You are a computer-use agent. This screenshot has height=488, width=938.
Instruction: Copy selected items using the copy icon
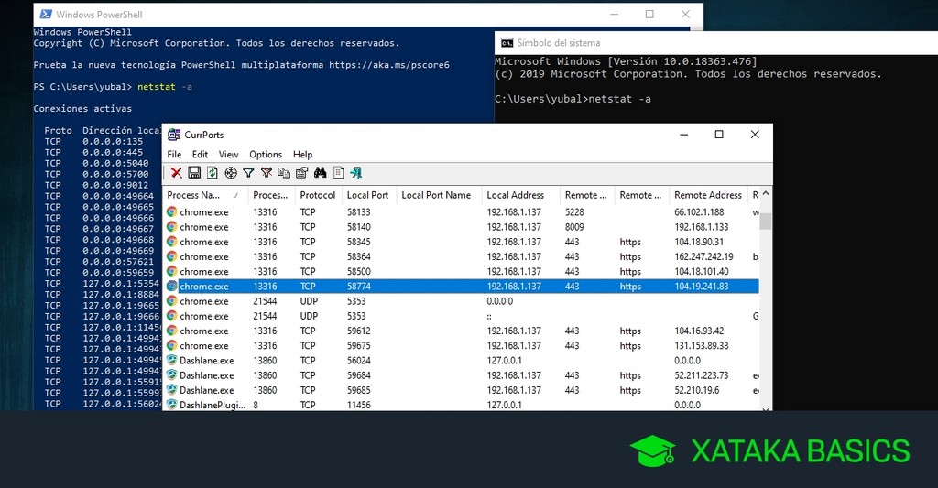284,173
